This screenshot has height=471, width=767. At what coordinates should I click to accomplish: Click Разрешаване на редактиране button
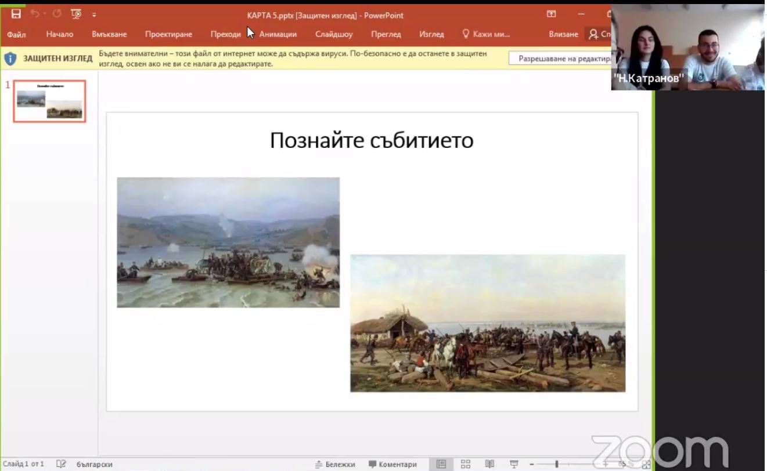coord(561,59)
